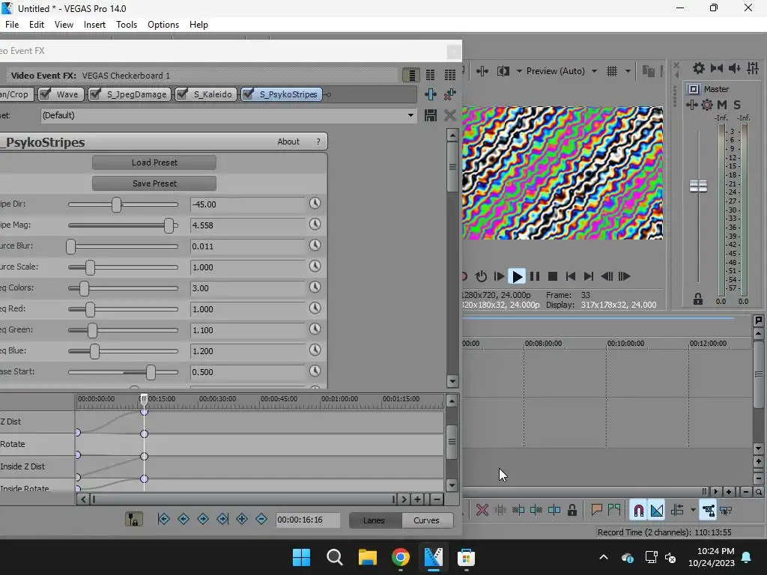Image resolution: width=767 pixels, height=575 pixels.
Task: Jump to last keyframe button
Action: coord(222,520)
